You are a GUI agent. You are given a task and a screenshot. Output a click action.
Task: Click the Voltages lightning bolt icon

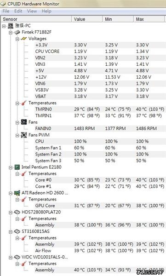(x=24, y=39)
